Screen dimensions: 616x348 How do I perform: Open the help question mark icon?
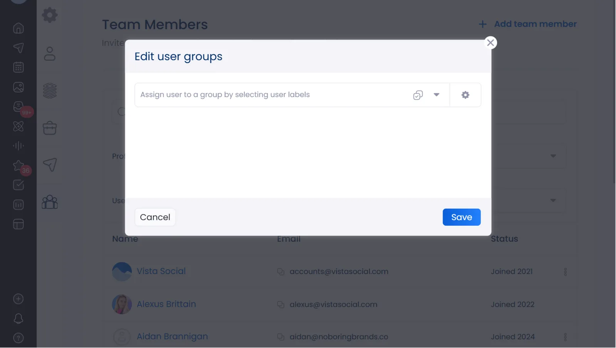pyautogui.click(x=18, y=338)
